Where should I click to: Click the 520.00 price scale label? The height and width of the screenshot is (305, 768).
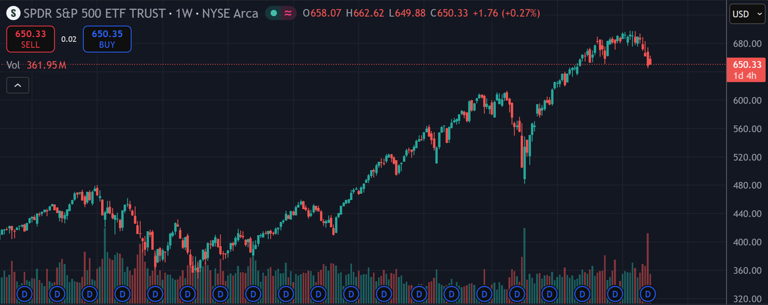[746, 157]
